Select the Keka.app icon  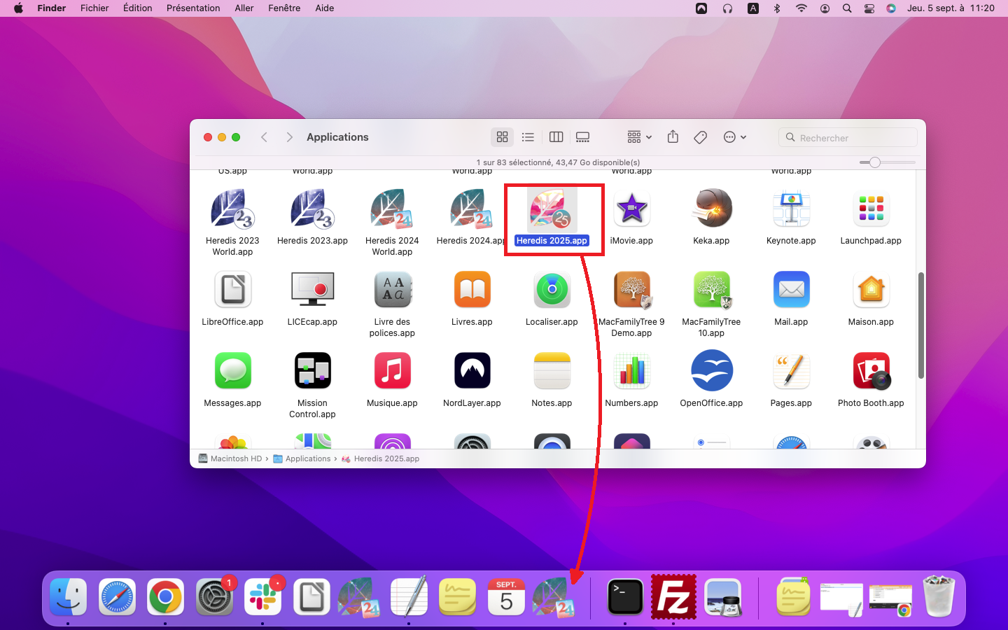711,210
